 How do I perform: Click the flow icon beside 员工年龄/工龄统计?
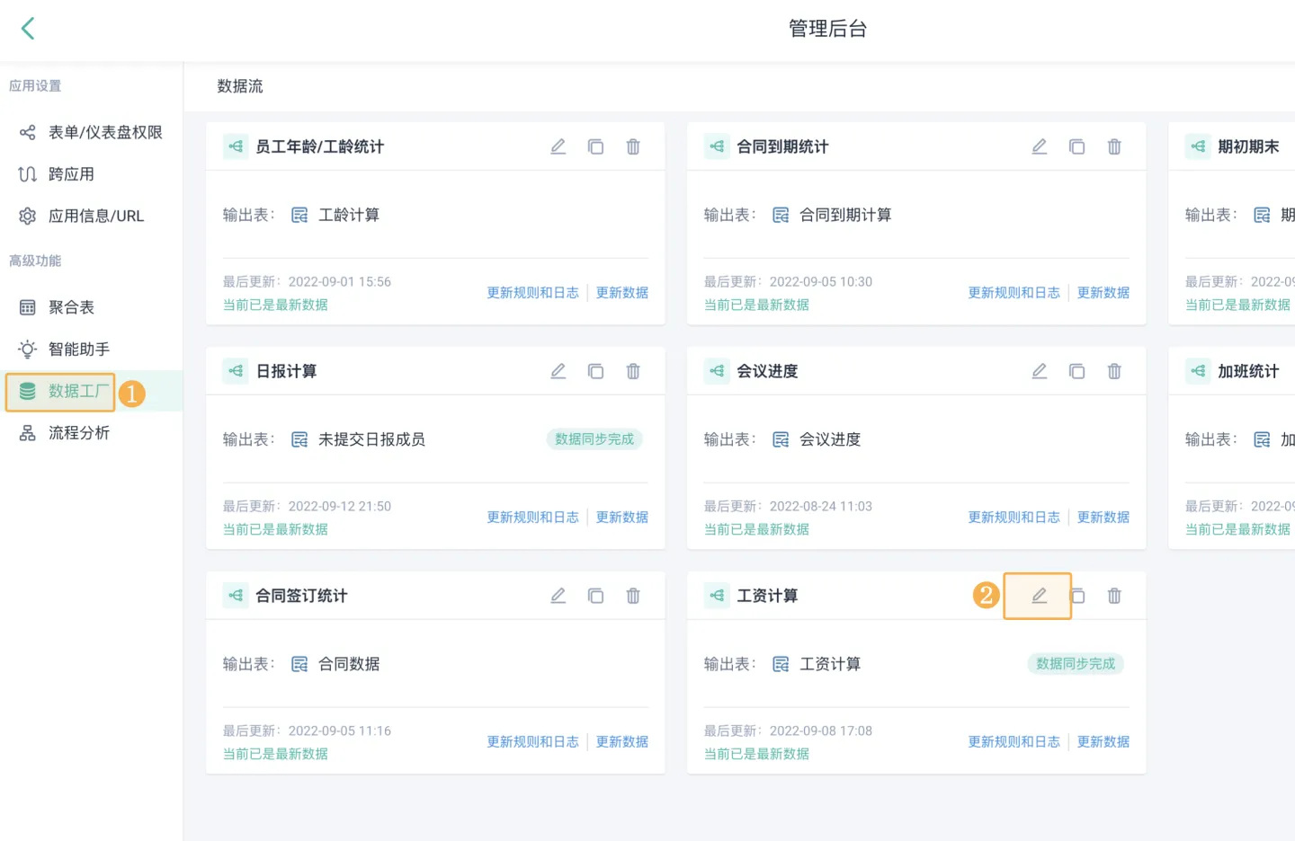click(236, 146)
